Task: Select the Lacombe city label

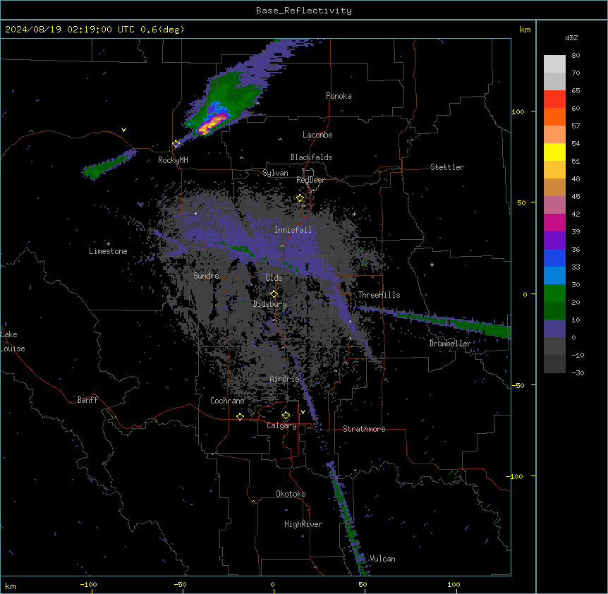Action: [x=317, y=135]
